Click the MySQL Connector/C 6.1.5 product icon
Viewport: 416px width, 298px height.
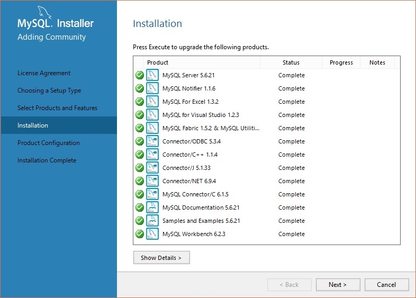point(152,194)
